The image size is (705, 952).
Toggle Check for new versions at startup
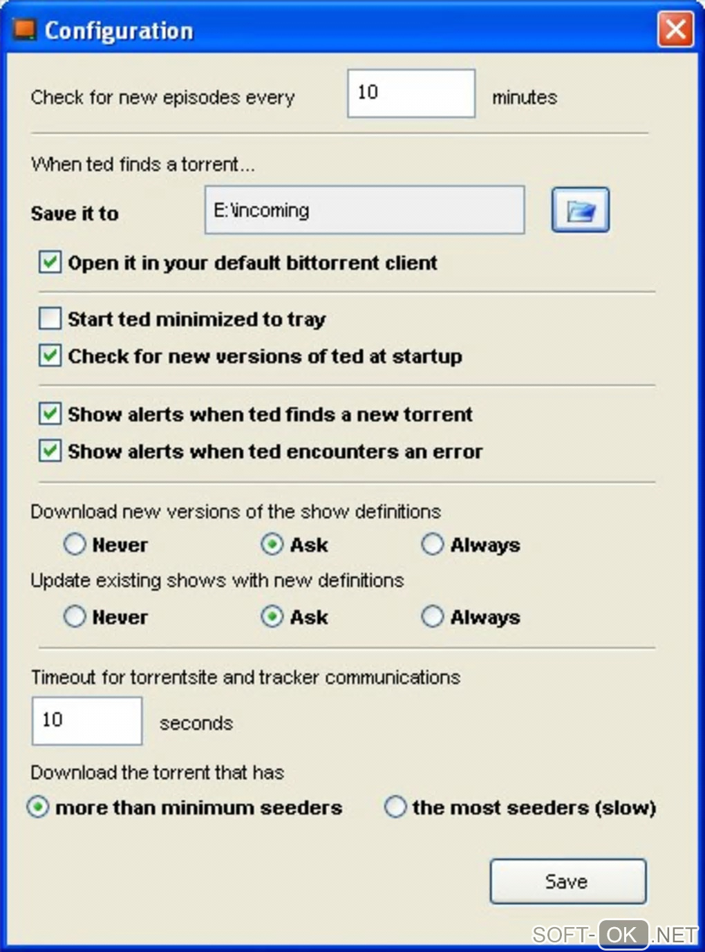click(50, 356)
